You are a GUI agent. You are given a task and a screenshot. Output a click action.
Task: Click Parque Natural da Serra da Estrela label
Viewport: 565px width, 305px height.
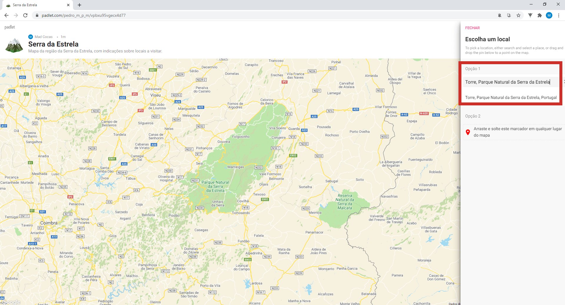(215, 186)
